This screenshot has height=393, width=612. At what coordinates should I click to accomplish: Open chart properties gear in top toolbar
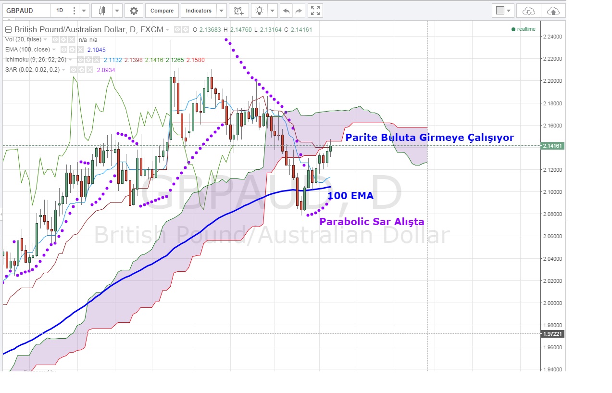click(x=134, y=11)
